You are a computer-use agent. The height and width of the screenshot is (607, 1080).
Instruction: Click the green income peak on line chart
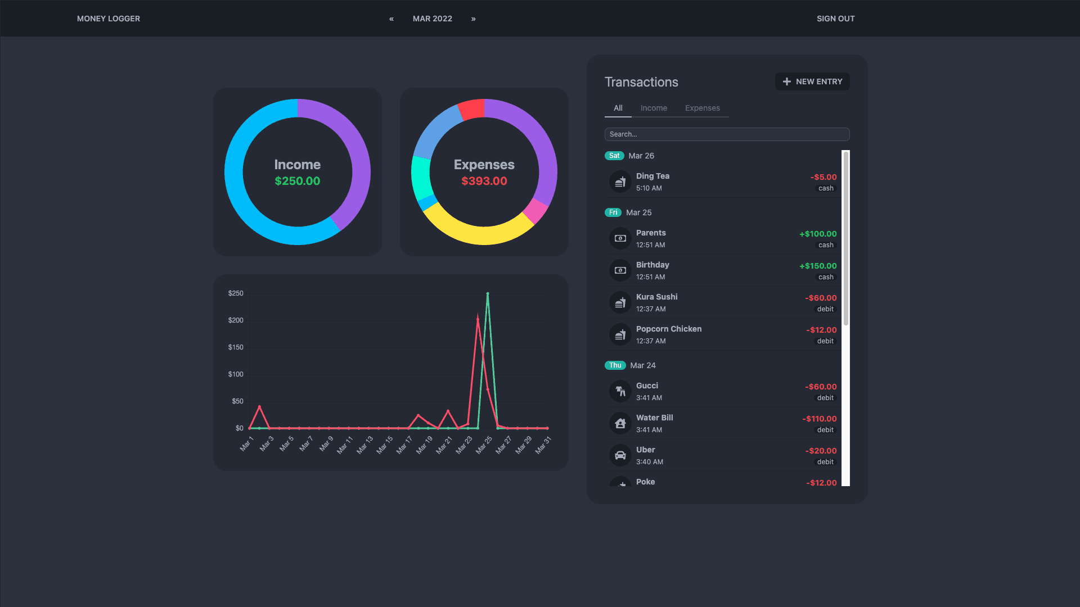pos(488,293)
